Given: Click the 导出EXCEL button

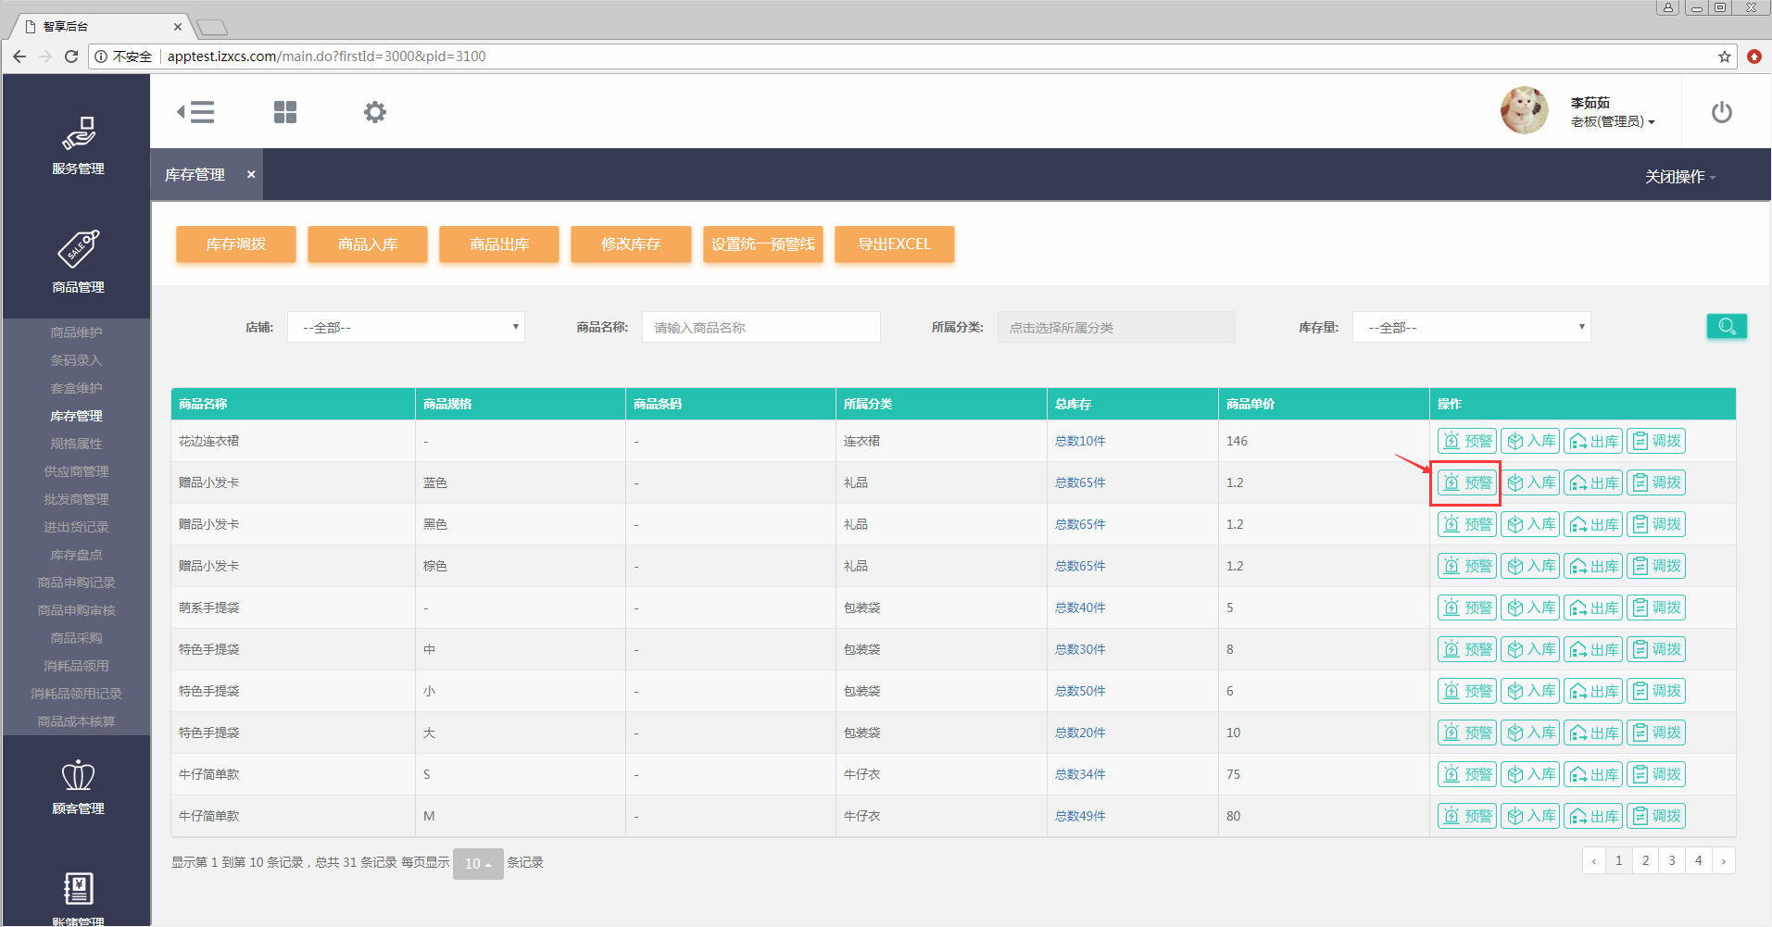Looking at the screenshot, I should 894,244.
